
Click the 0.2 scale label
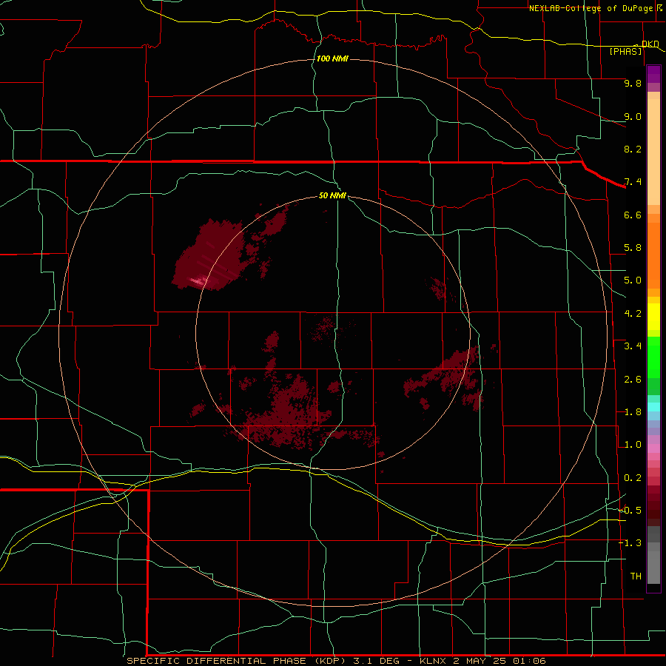click(633, 478)
